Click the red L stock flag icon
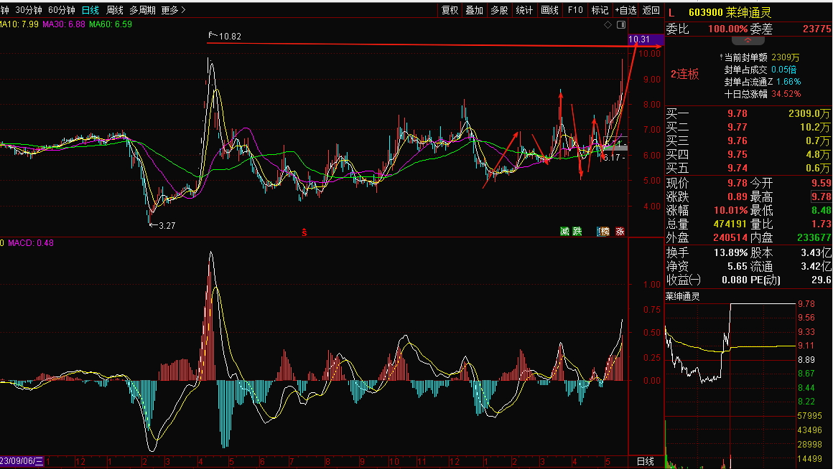 [x=671, y=12]
